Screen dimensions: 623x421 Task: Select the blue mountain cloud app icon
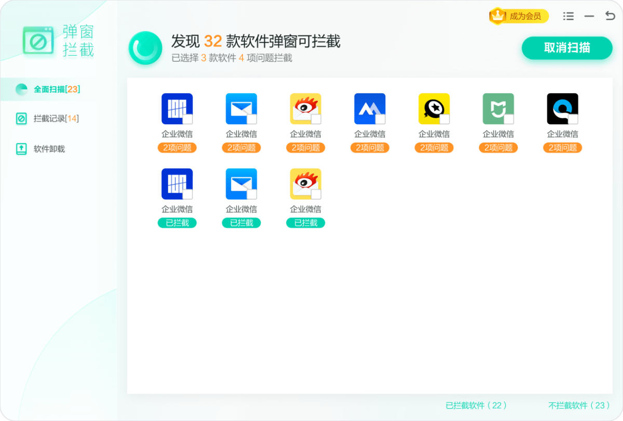[370, 108]
